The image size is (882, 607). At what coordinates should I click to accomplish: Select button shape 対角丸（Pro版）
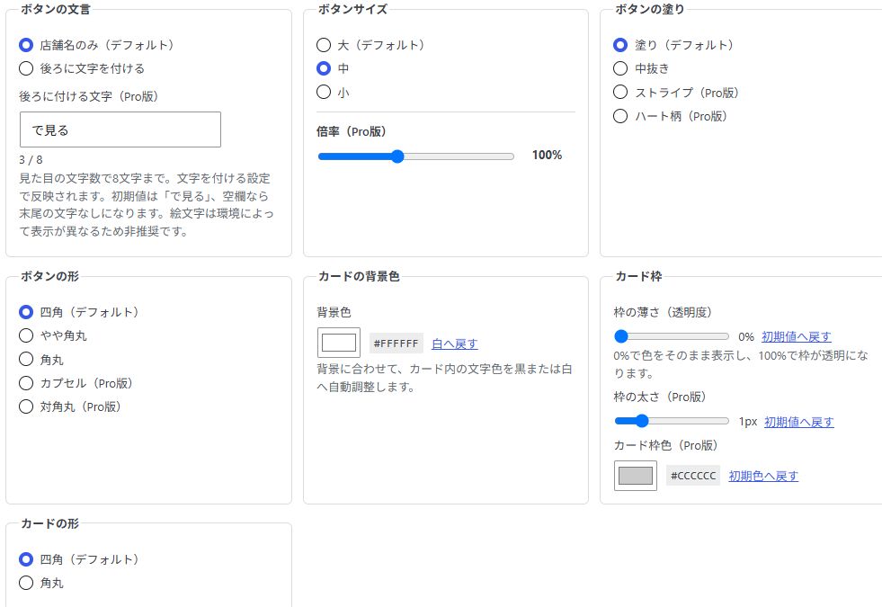point(26,406)
